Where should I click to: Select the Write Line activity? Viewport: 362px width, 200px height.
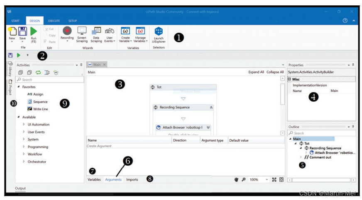(38, 109)
